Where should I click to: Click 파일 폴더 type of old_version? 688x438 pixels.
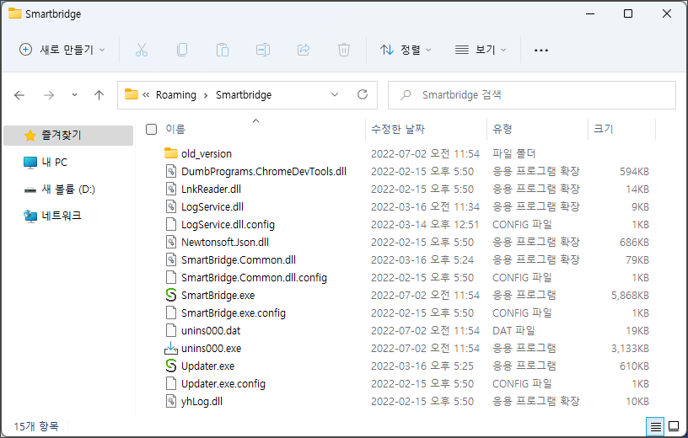pos(513,153)
